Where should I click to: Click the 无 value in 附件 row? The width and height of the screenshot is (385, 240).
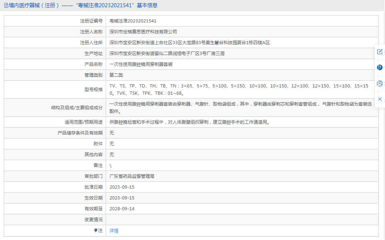coord(112,144)
